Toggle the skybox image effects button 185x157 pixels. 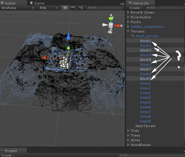coord(72,8)
